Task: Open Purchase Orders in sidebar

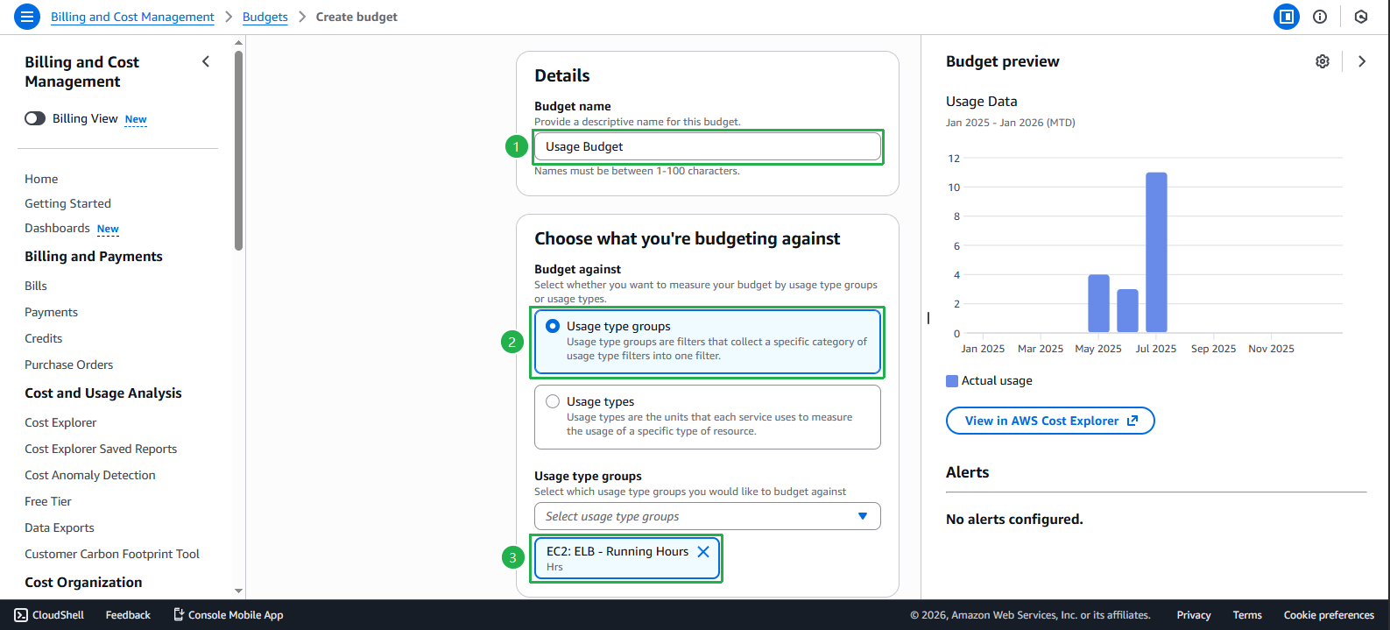Action: (68, 365)
